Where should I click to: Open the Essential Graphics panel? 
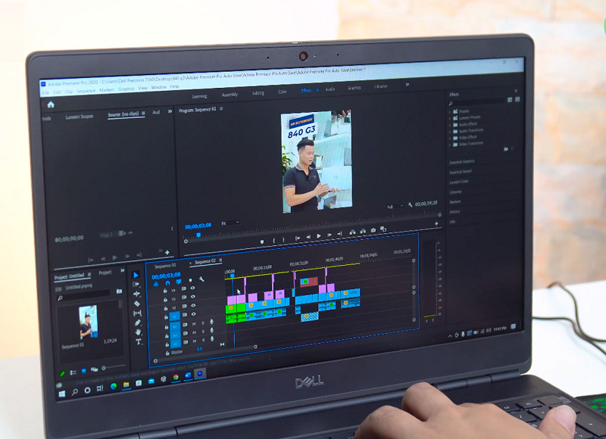462,161
